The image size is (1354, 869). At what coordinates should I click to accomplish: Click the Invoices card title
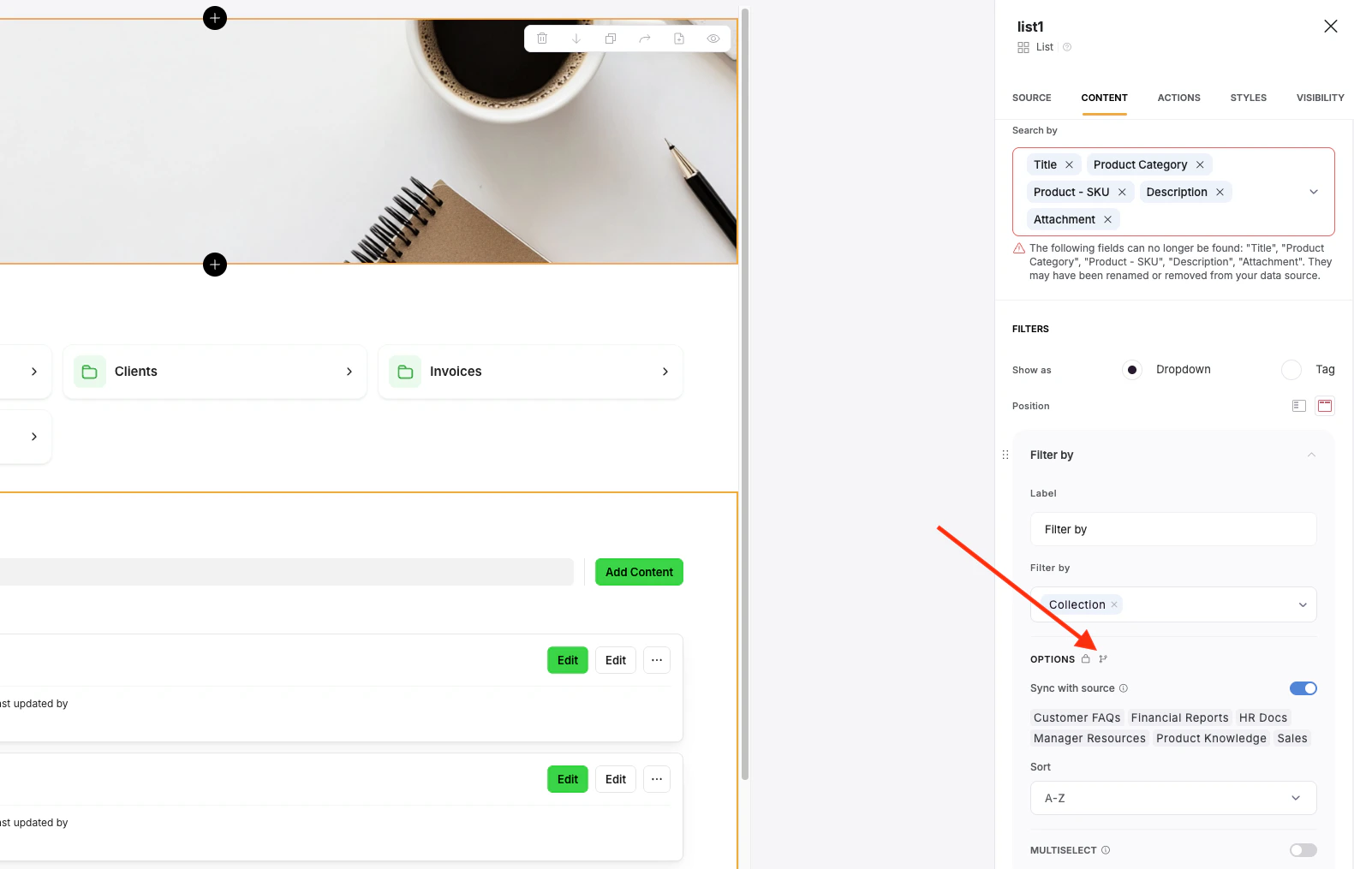point(456,372)
